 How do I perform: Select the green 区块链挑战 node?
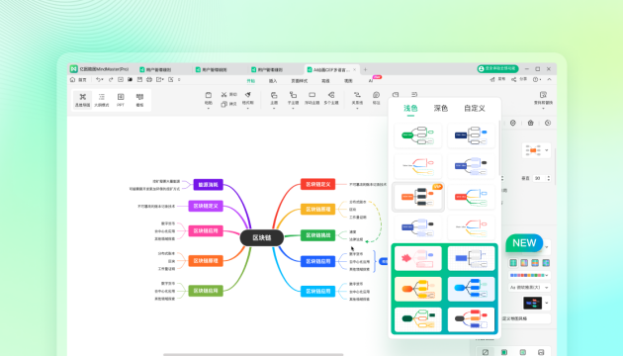(x=317, y=235)
